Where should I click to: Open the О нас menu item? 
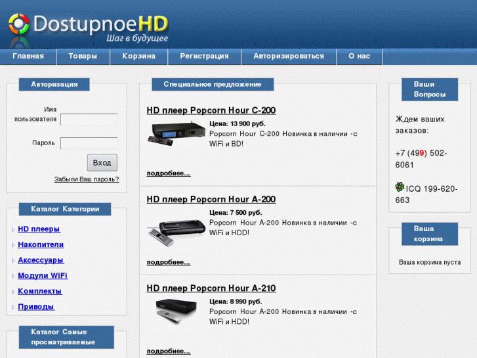[360, 56]
